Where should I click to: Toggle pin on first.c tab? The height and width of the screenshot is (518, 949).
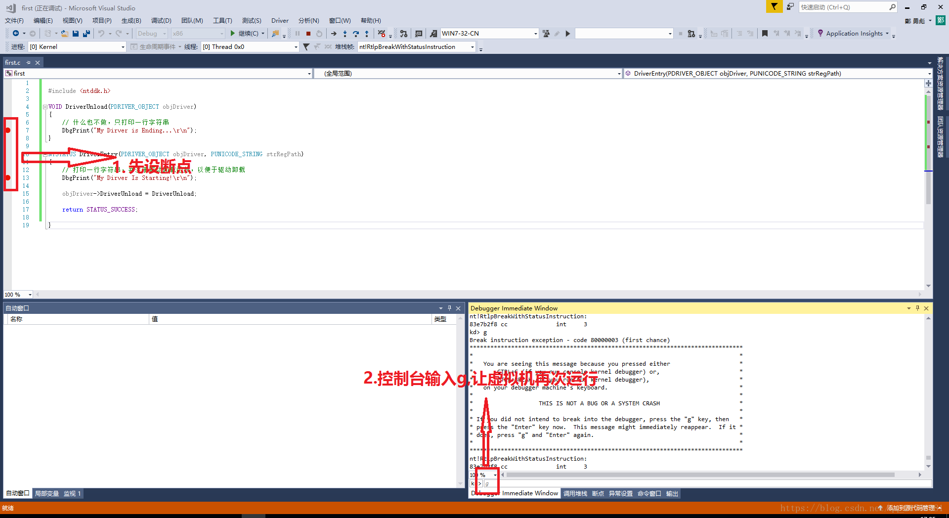pyautogui.click(x=29, y=63)
